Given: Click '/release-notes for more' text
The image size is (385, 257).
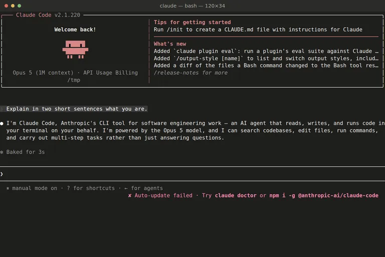Looking at the screenshot, I should (x=190, y=73).
